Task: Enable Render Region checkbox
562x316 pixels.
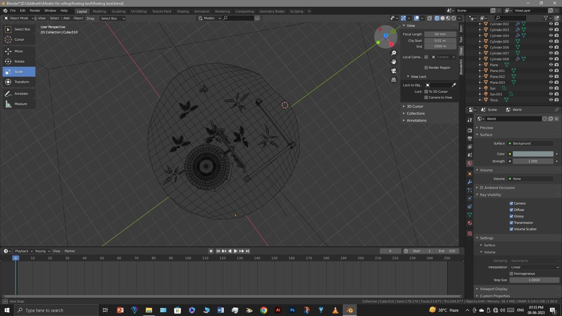Action: coord(426,68)
